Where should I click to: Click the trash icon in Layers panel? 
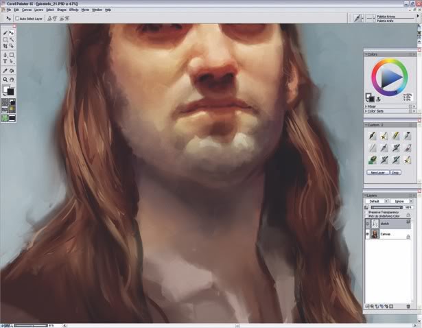[x=408, y=306]
